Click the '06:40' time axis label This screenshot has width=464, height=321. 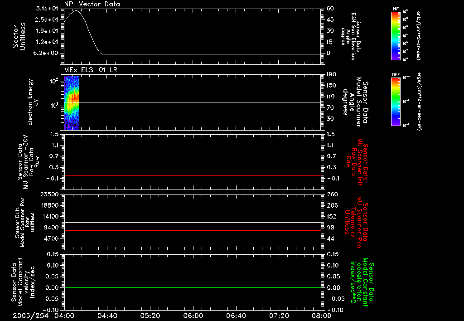(x=236, y=316)
